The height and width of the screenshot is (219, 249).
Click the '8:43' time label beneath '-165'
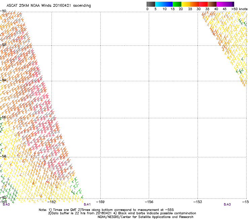6,205
